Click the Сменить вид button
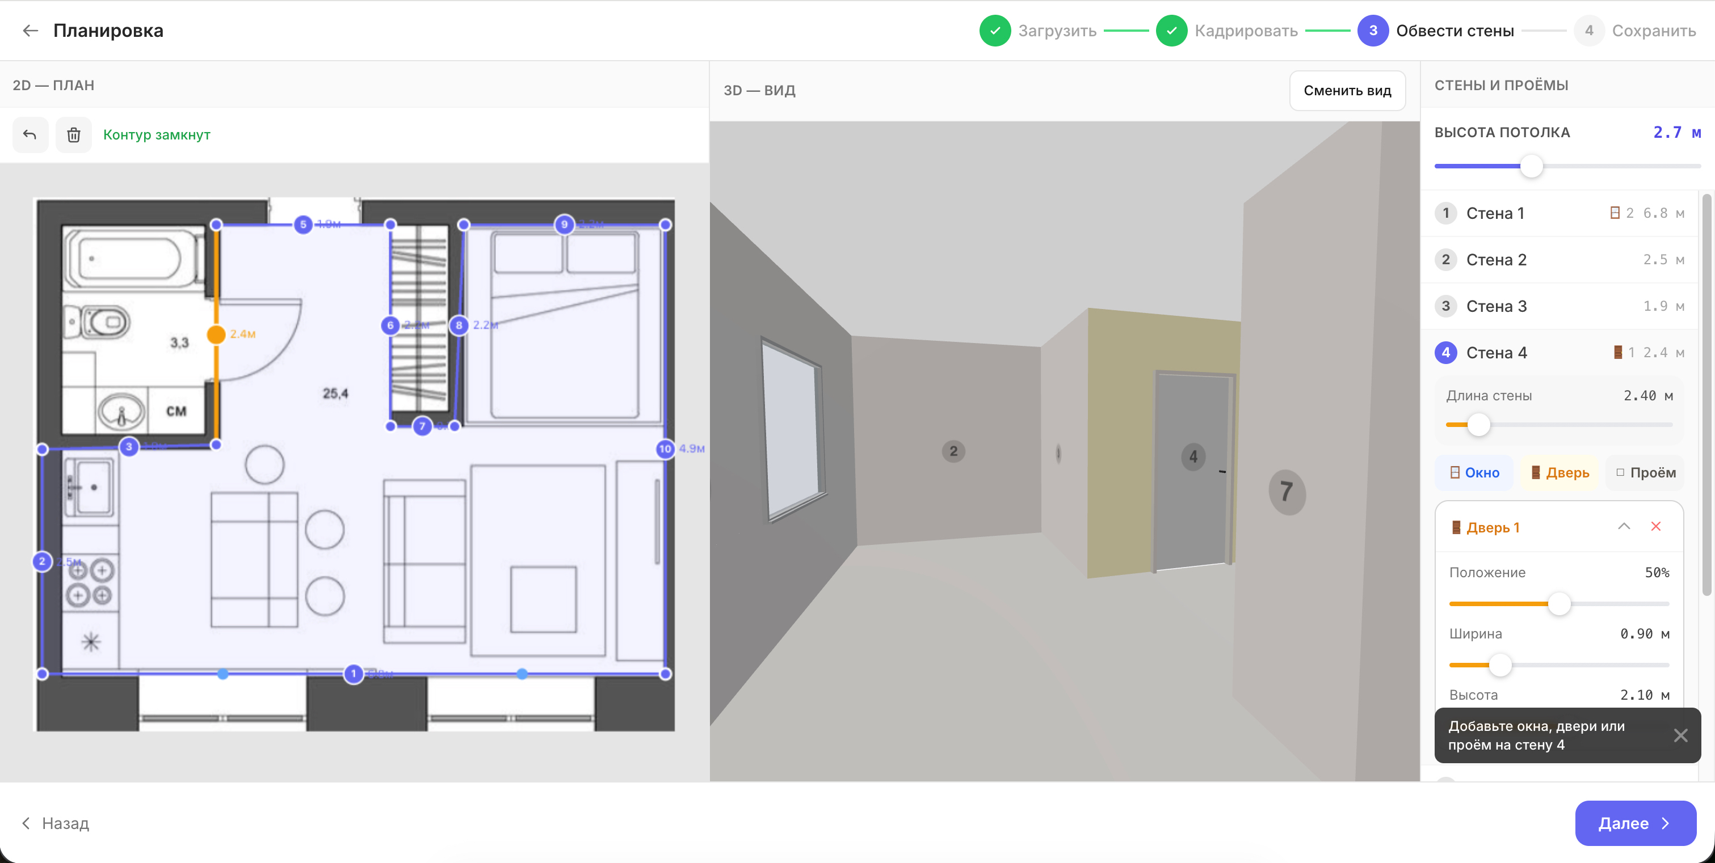 point(1347,91)
